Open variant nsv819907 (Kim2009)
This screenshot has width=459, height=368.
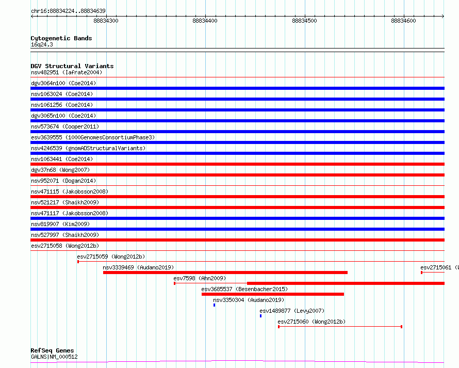(60, 224)
